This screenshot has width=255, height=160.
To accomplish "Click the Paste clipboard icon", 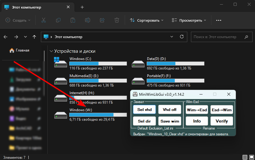I will (x=73, y=20).
